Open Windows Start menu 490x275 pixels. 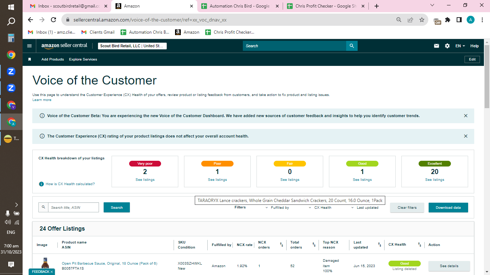click(x=11, y=7)
